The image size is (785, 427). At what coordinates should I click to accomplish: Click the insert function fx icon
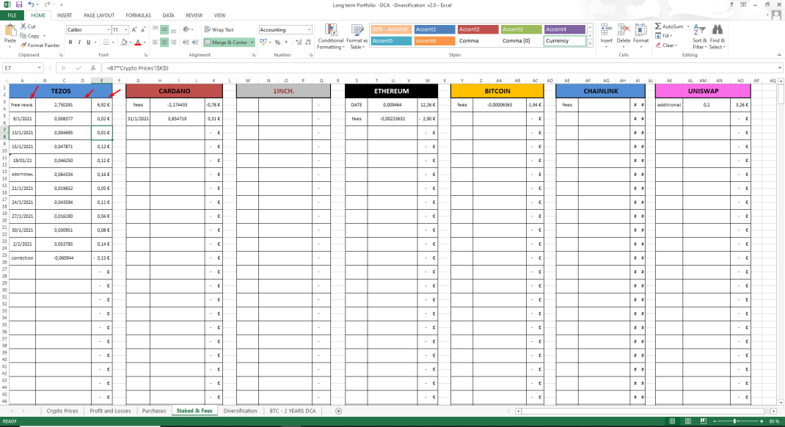pyautogui.click(x=92, y=68)
